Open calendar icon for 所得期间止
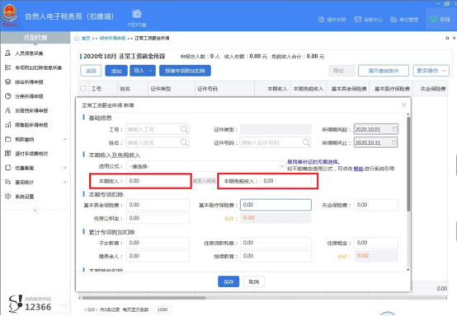 coord(394,142)
